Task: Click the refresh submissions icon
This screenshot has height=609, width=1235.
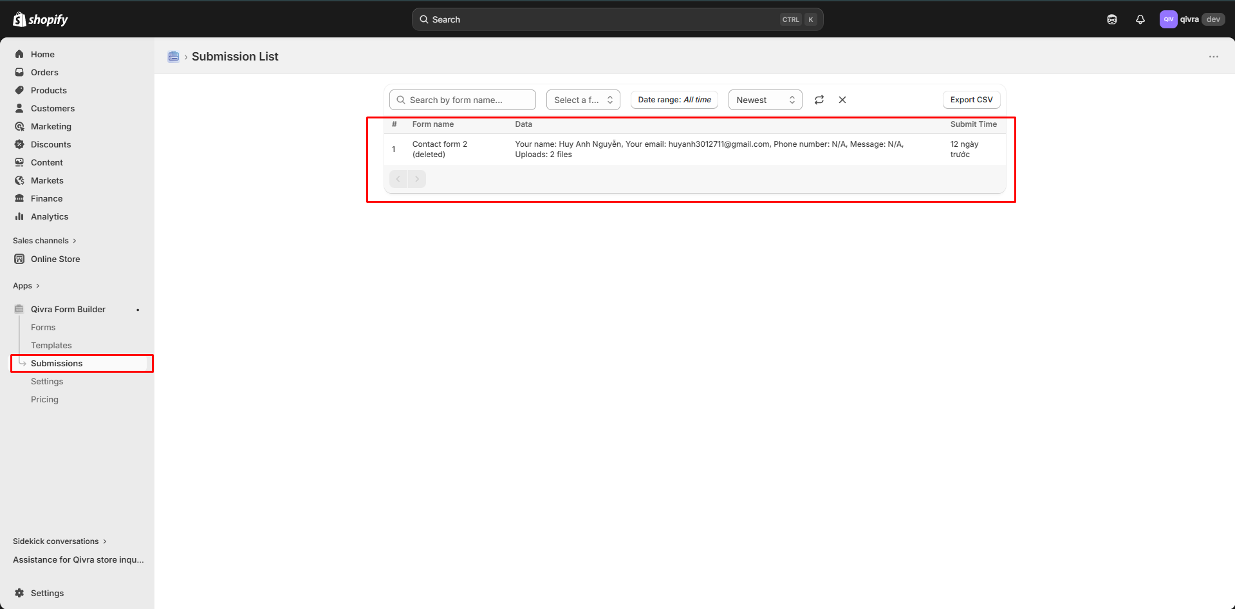Action: tap(819, 100)
